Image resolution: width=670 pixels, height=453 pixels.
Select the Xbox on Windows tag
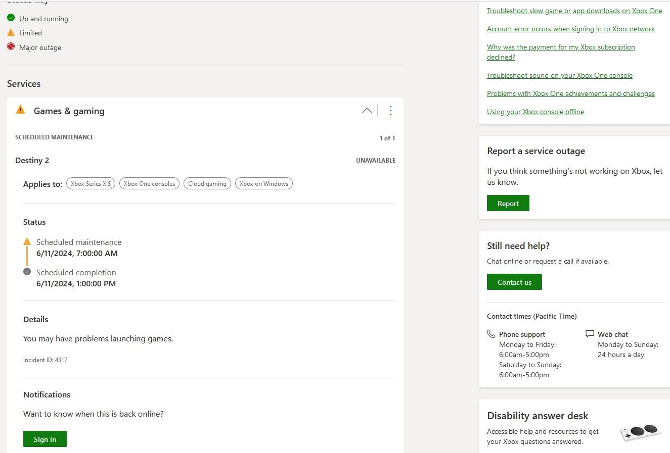[264, 183]
